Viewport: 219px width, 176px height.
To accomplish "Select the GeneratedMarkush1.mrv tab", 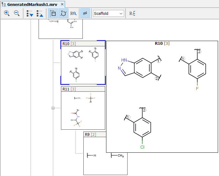I will coord(31,5).
